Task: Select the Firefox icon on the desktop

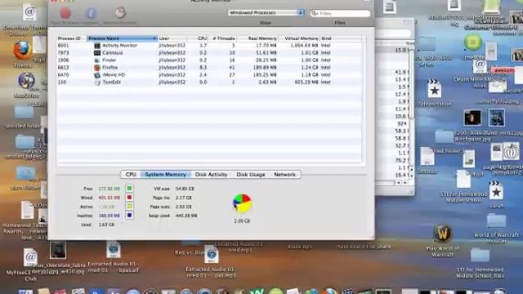Action: pos(23,51)
